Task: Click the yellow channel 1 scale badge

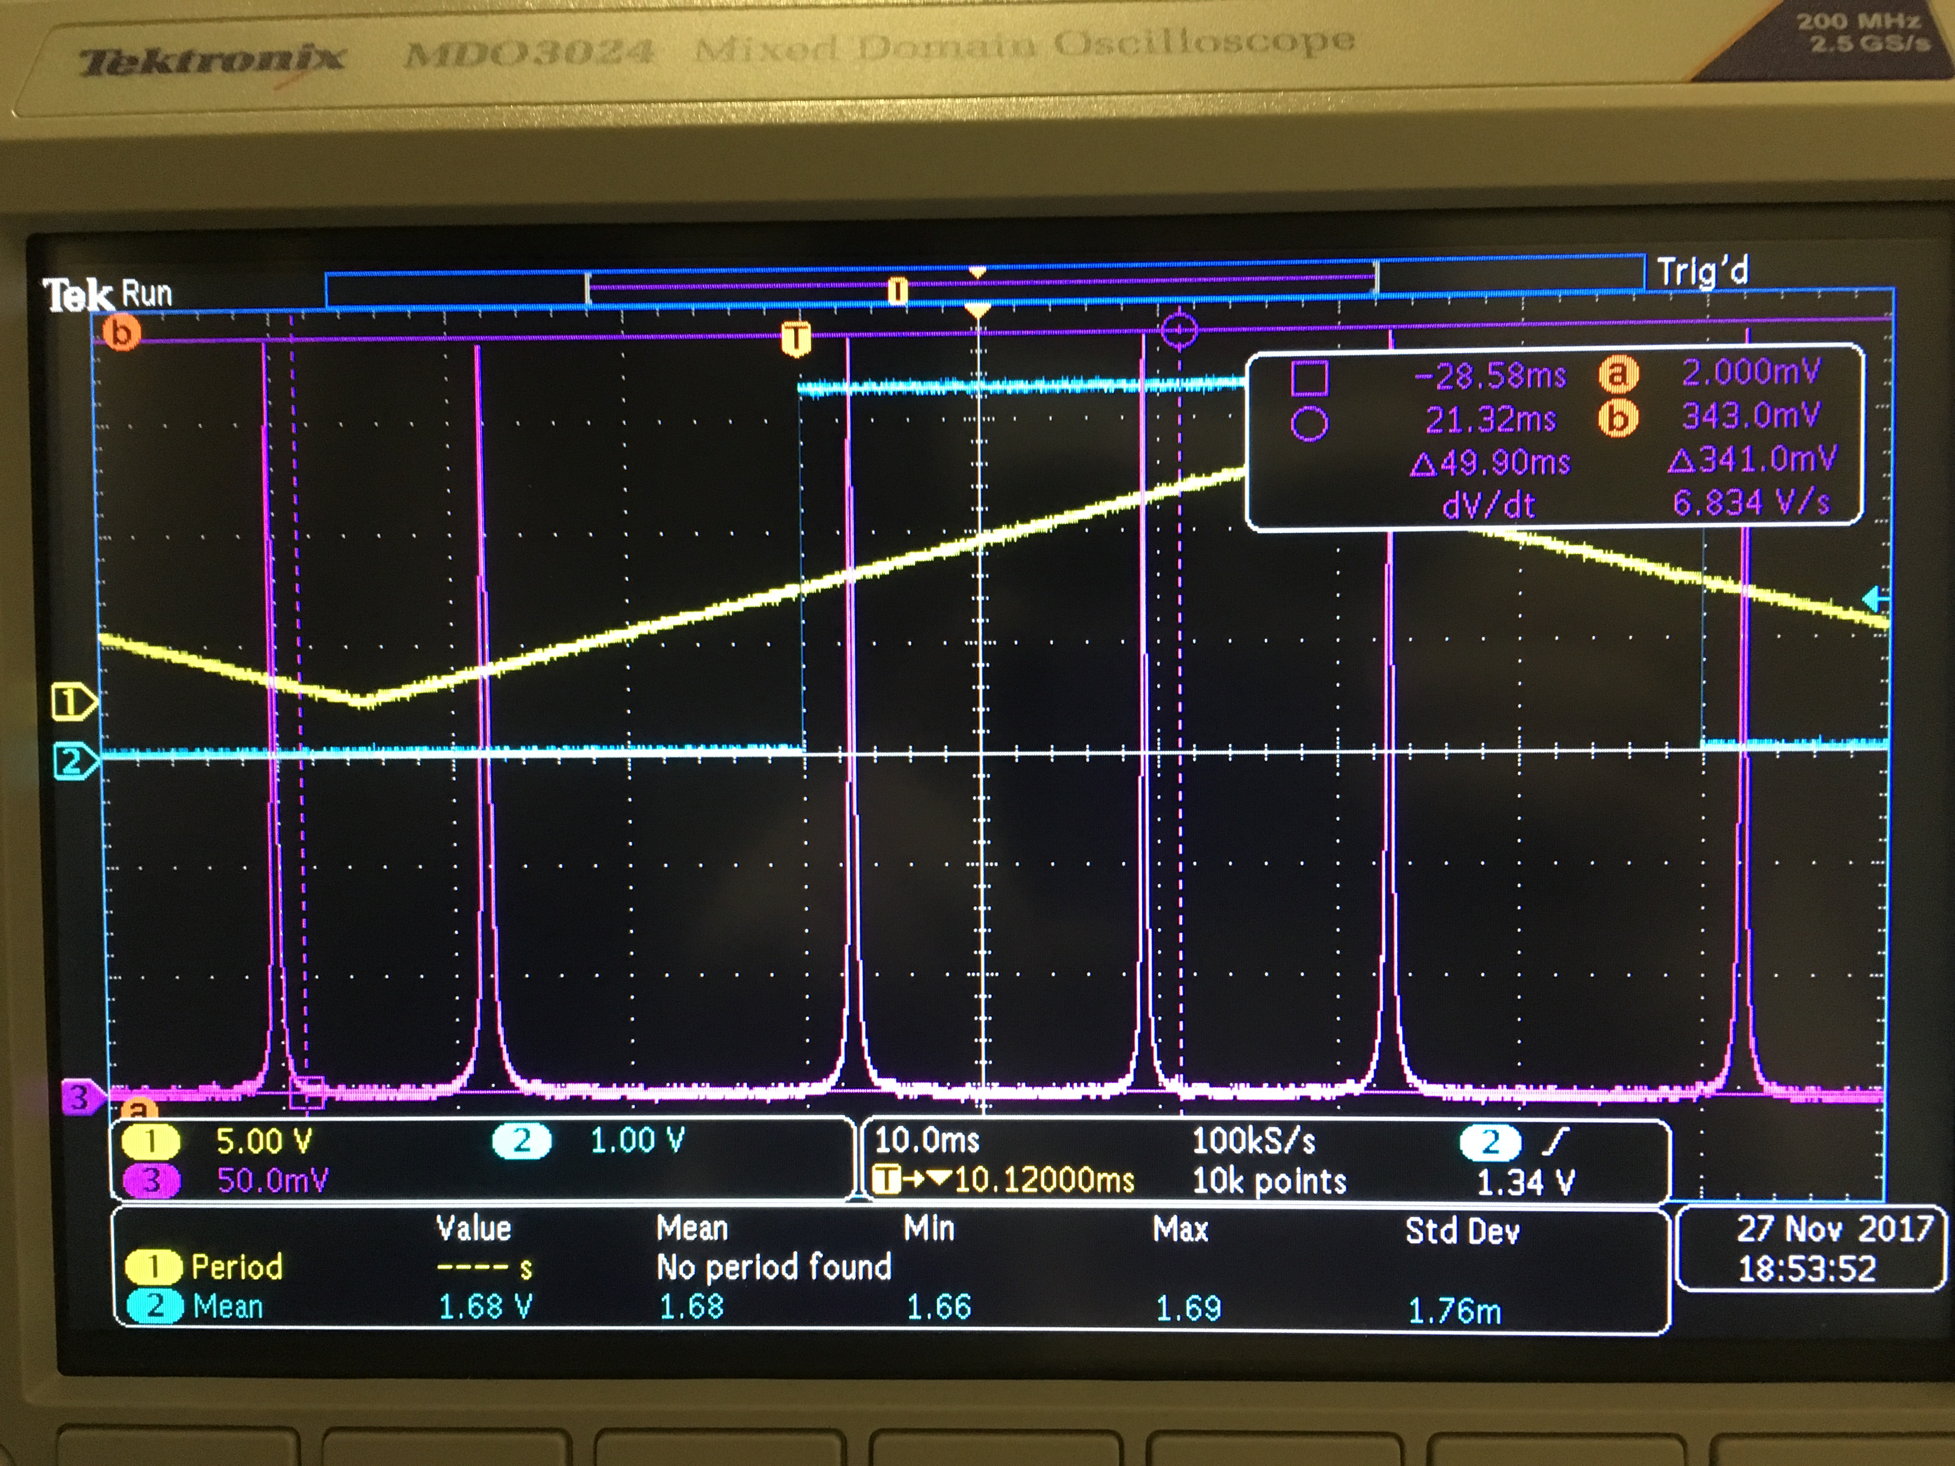Action: pos(151,1141)
